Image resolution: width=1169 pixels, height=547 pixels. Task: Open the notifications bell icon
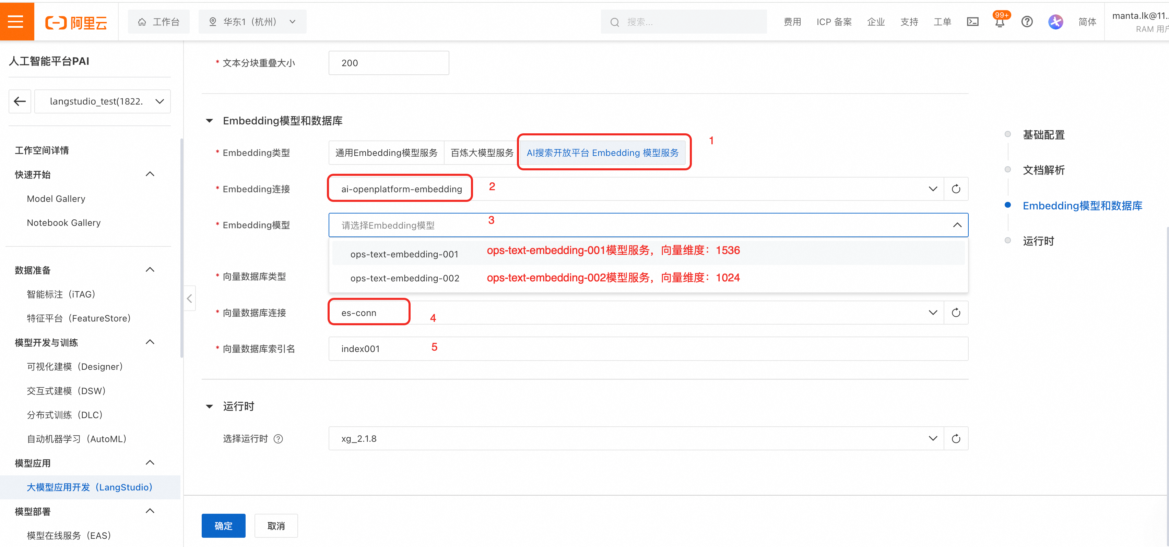point(999,22)
